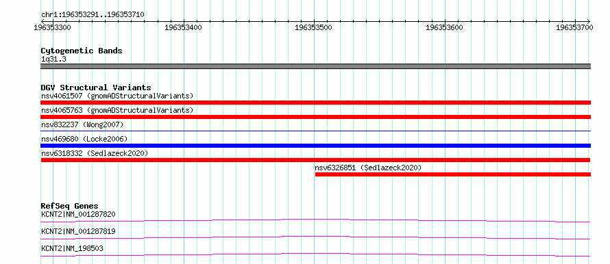This screenshot has width=610, height=264.
Task: Click the chr1:196353291..196353710 region label
Action: [x=93, y=14]
